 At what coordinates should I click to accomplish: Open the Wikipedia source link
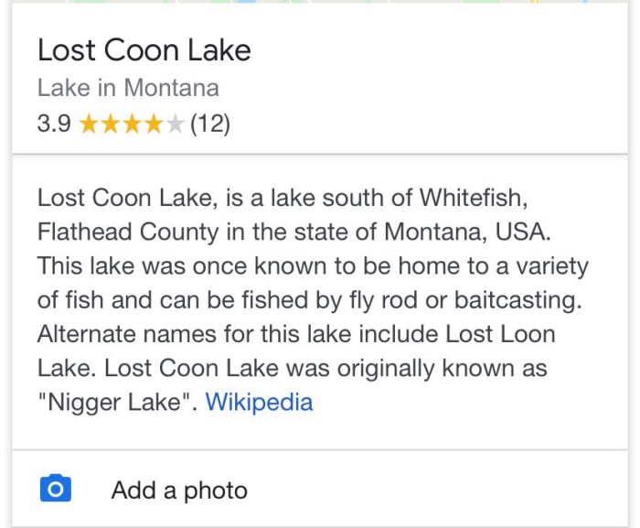[x=259, y=402]
